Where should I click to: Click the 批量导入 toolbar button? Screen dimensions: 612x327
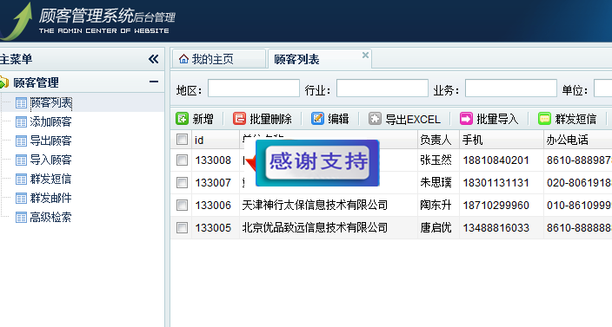coord(489,119)
